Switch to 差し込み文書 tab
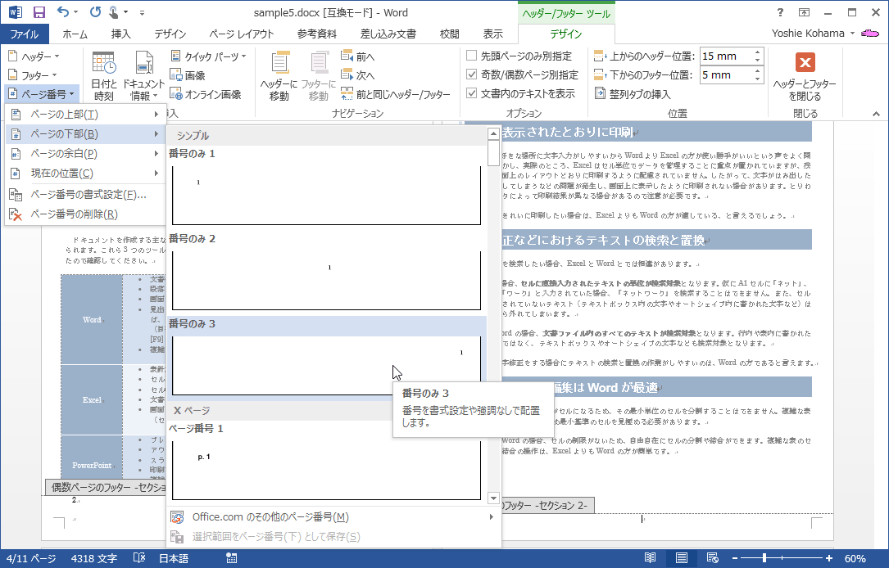This screenshot has height=568, width=889. point(388,34)
